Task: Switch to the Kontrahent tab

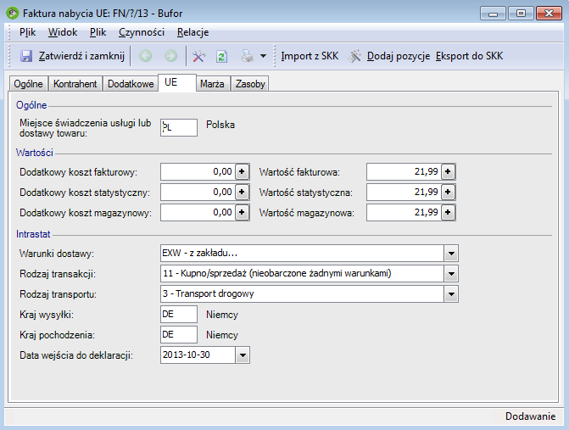Action: [x=75, y=84]
